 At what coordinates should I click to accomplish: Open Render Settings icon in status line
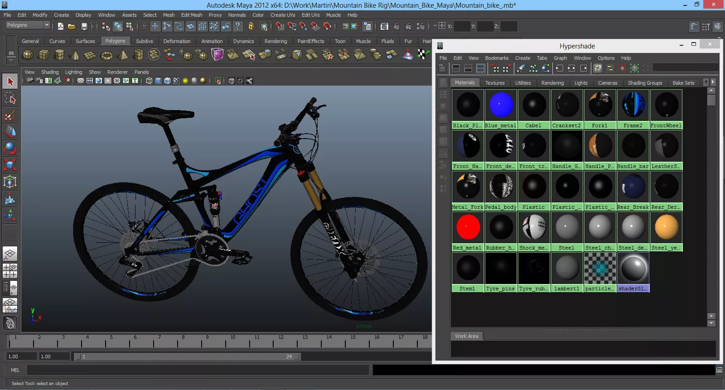(420, 26)
